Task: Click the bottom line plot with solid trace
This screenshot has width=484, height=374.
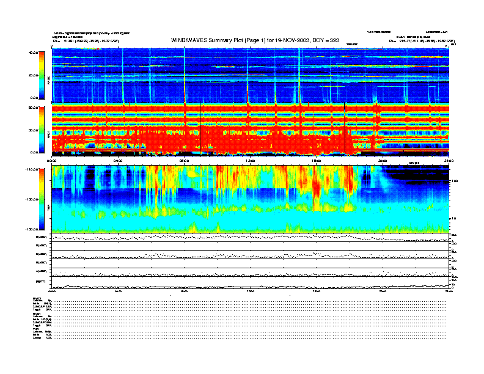Action: click(x=251, y=282)
